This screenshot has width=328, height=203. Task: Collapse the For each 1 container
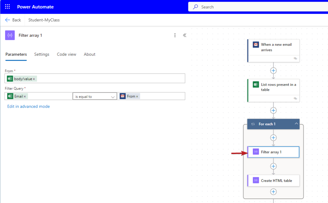tap(296, 123)
